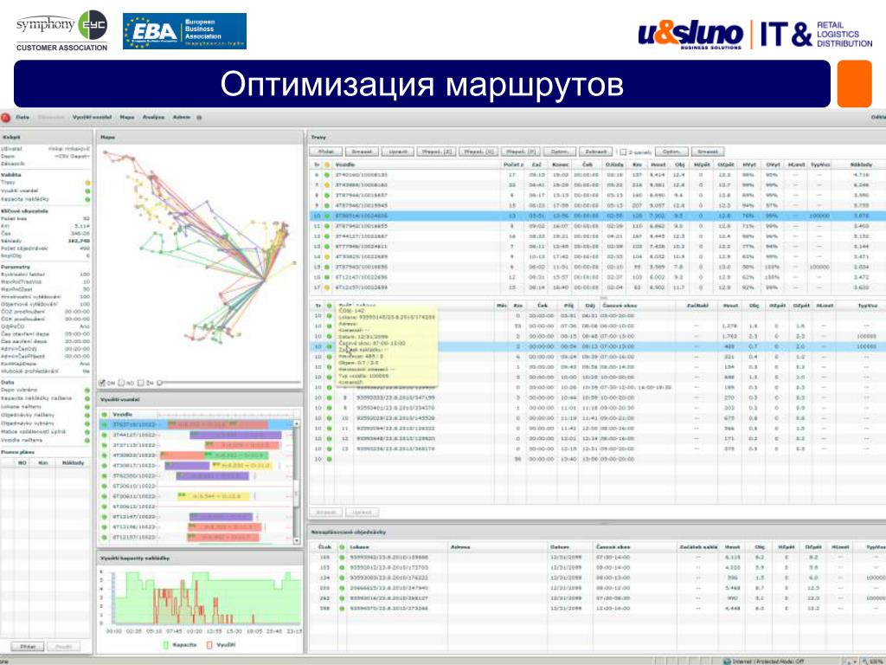
Task: Click the green status dot of route 6
Action: 326,175
